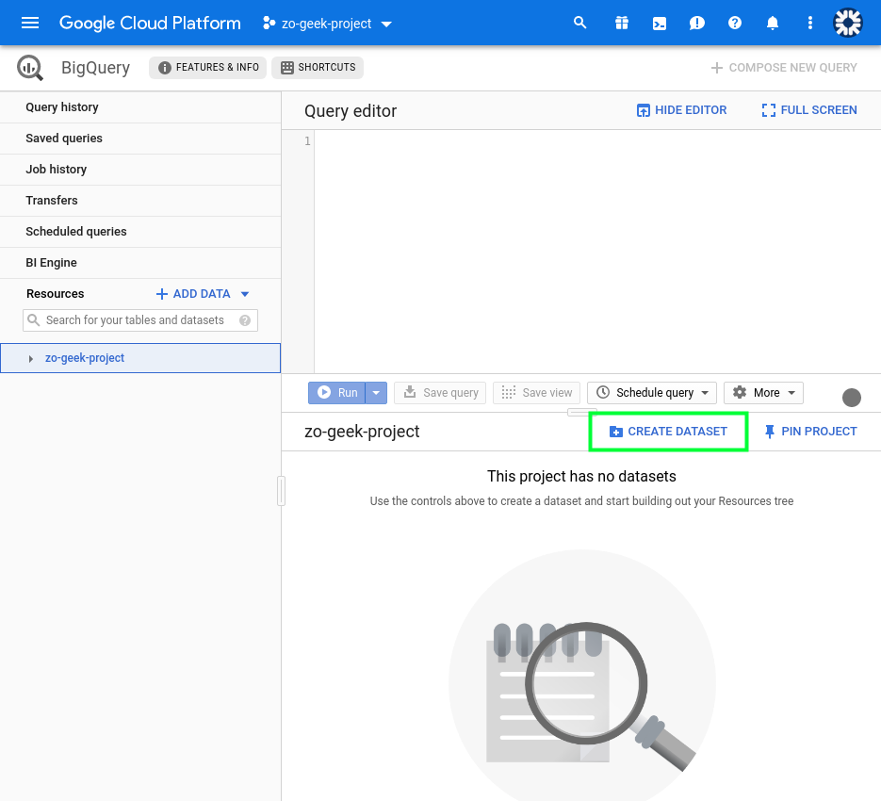The image size is (881, 801).
Task: Open the Run options dropdown arrow
Action: point(376,393)
